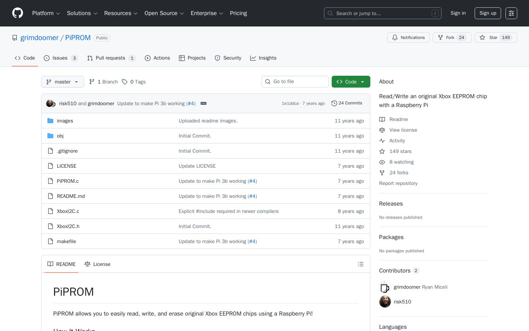Viewport: 529px width, 331px height.
Task: Open the XboxI2C.h file
Action: [68, 226]
